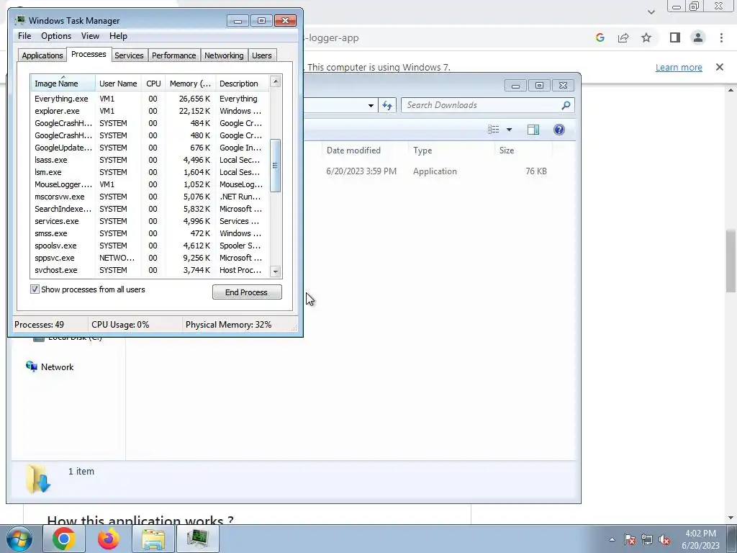Image resolution: width=737 pixels, height=553 pixels.
Task: Click the taskbar clock
Action: [x=700, y=539]
